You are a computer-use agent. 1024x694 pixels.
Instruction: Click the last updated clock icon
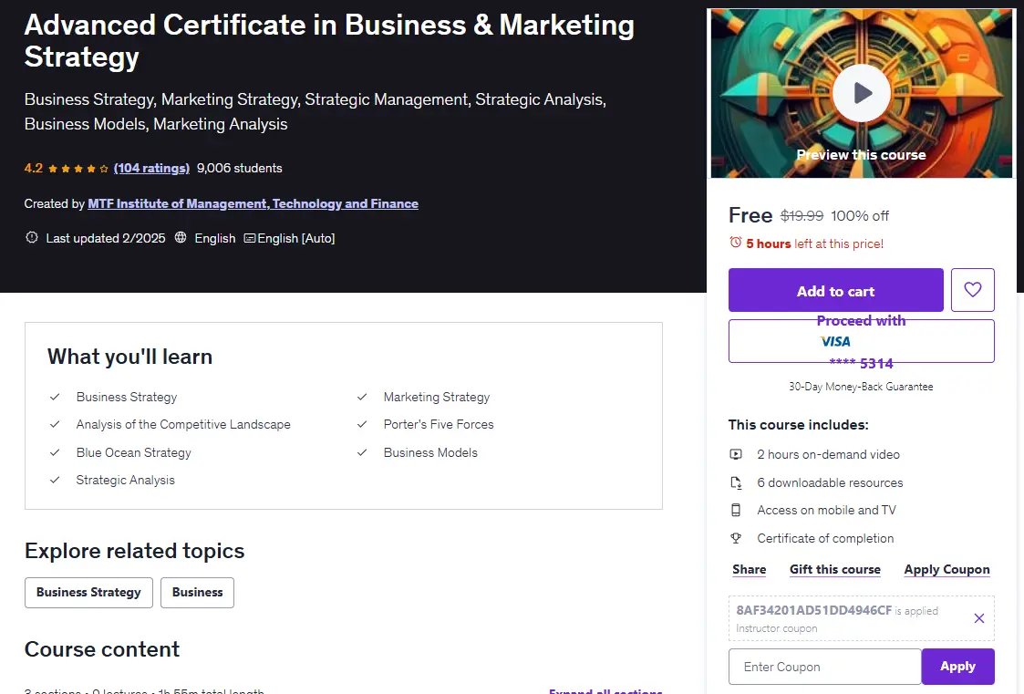coord(31,238)
